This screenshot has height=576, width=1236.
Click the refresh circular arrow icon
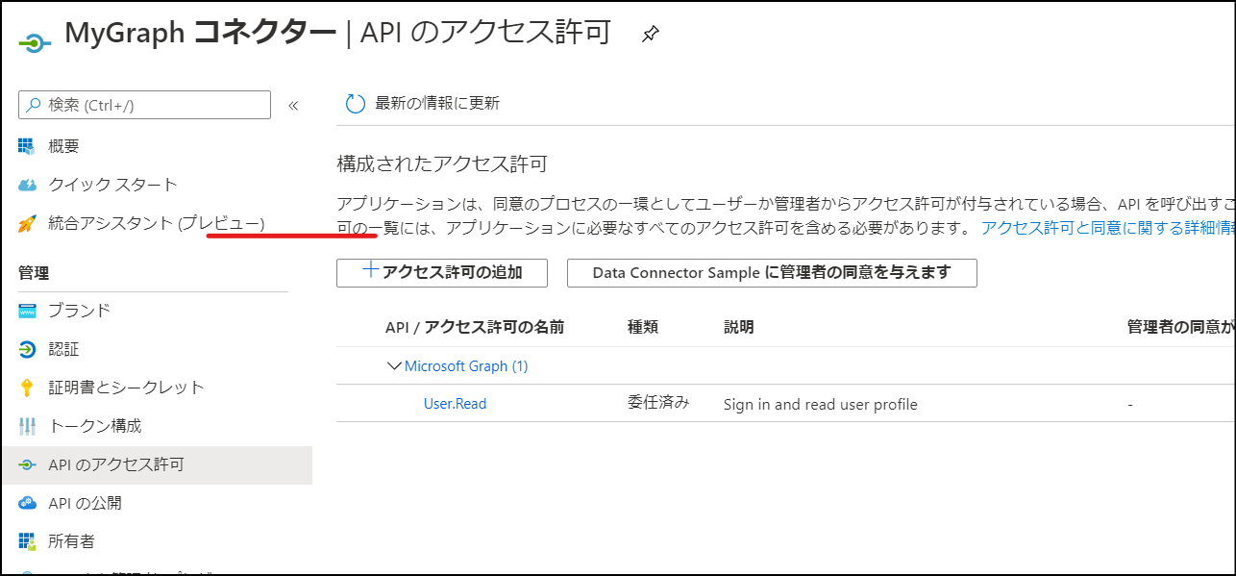click(x=355, y=104)
